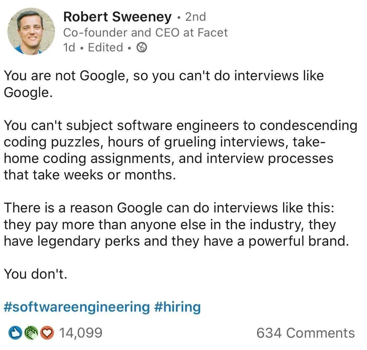Open the reactions list showing 14,099

(80, 333)
